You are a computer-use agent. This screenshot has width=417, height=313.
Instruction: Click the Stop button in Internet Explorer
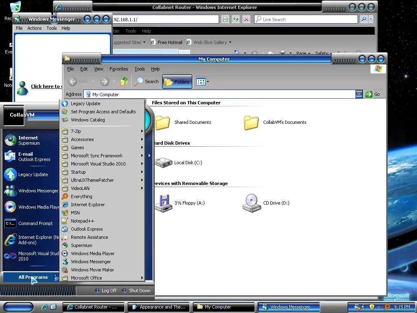click(246, 19)
